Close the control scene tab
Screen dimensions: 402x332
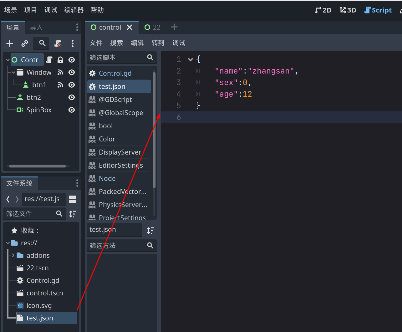tap(130, 27)
